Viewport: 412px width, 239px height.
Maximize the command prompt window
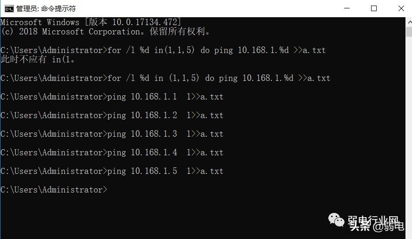(374, 8)
